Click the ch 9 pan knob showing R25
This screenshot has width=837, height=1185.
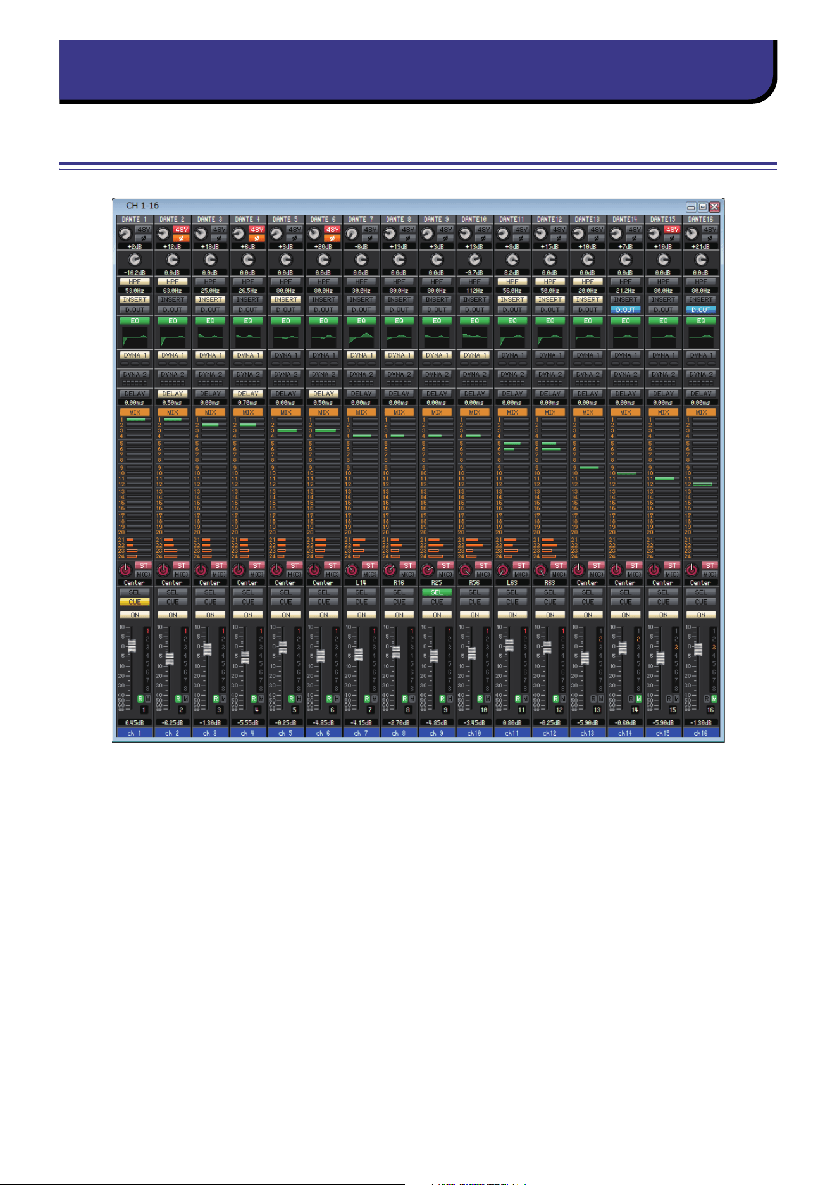tap(428, 570)
